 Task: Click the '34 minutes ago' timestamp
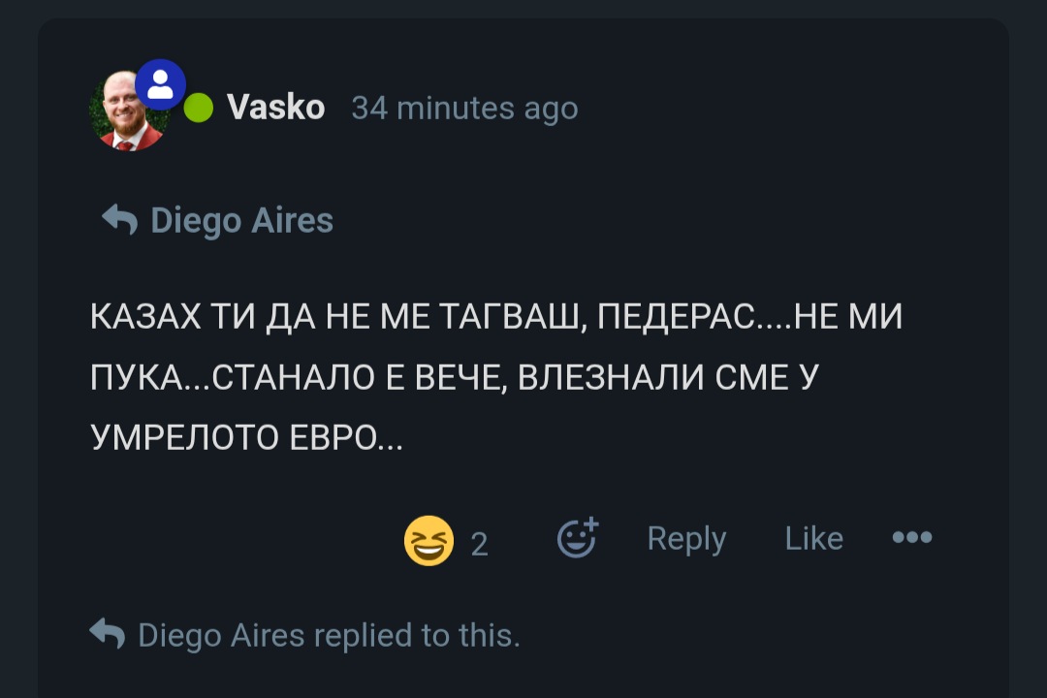pyautogui.click(x=464, y=109)
